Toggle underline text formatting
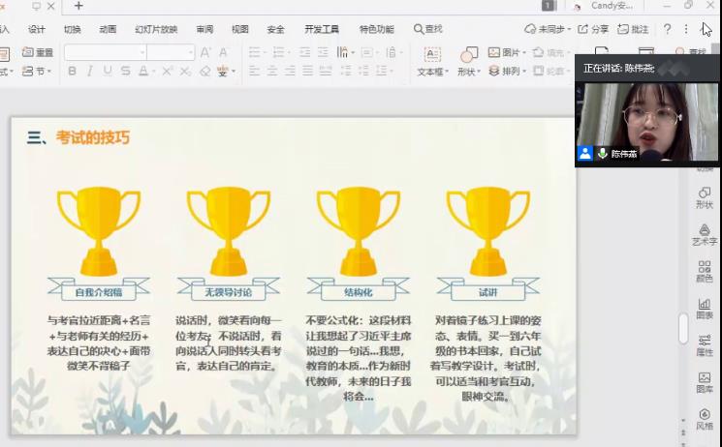Screen dimensions: 722x447 [107, 71]
